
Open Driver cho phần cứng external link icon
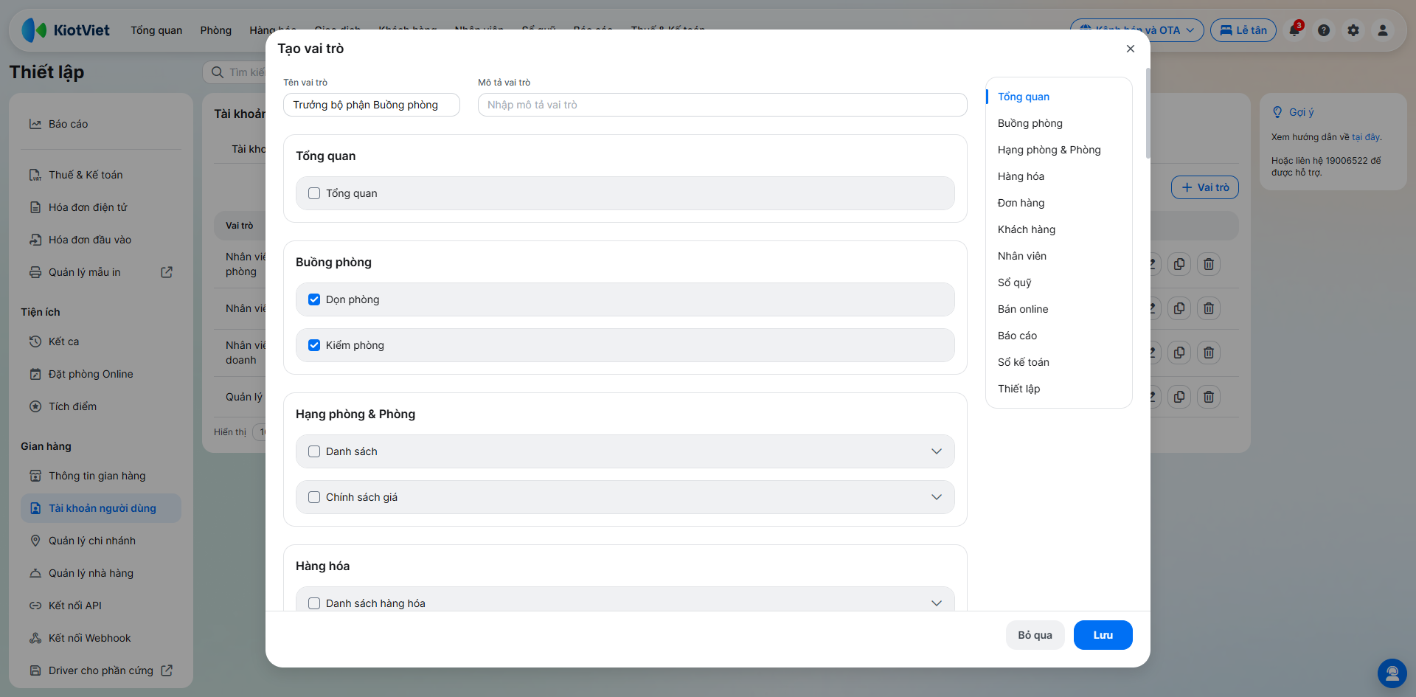[x=167, y=670]
